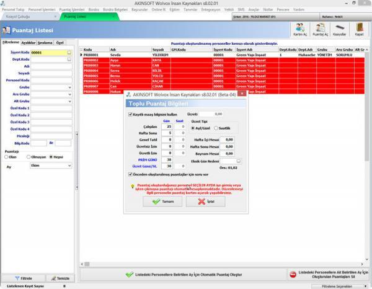
Task: Select Aylık/Günlük wage type
Action: point(193,128)
